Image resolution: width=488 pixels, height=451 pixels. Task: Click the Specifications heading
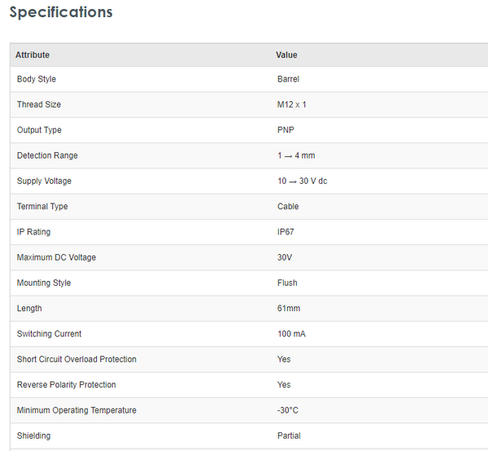point(61,12)
